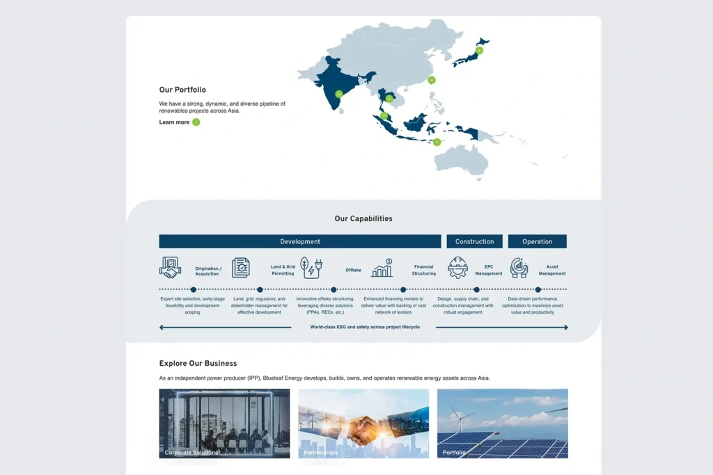The image size is (713, 475).
Task: Follow the Learn more portfolio link
Action: click(x=174, y=122)
